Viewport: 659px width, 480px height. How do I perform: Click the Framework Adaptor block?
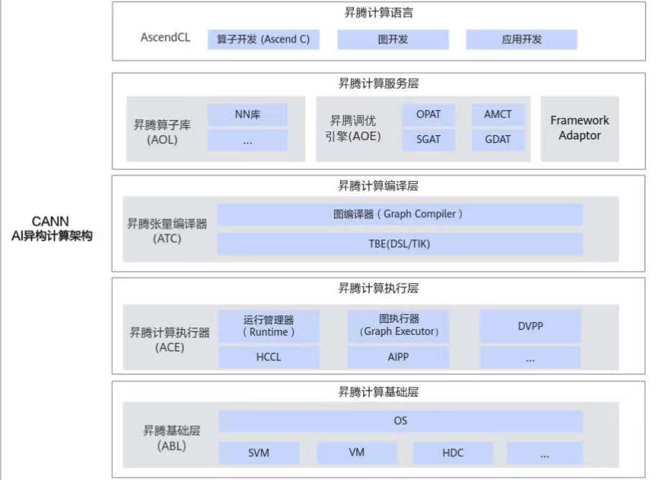click(580, 129)
